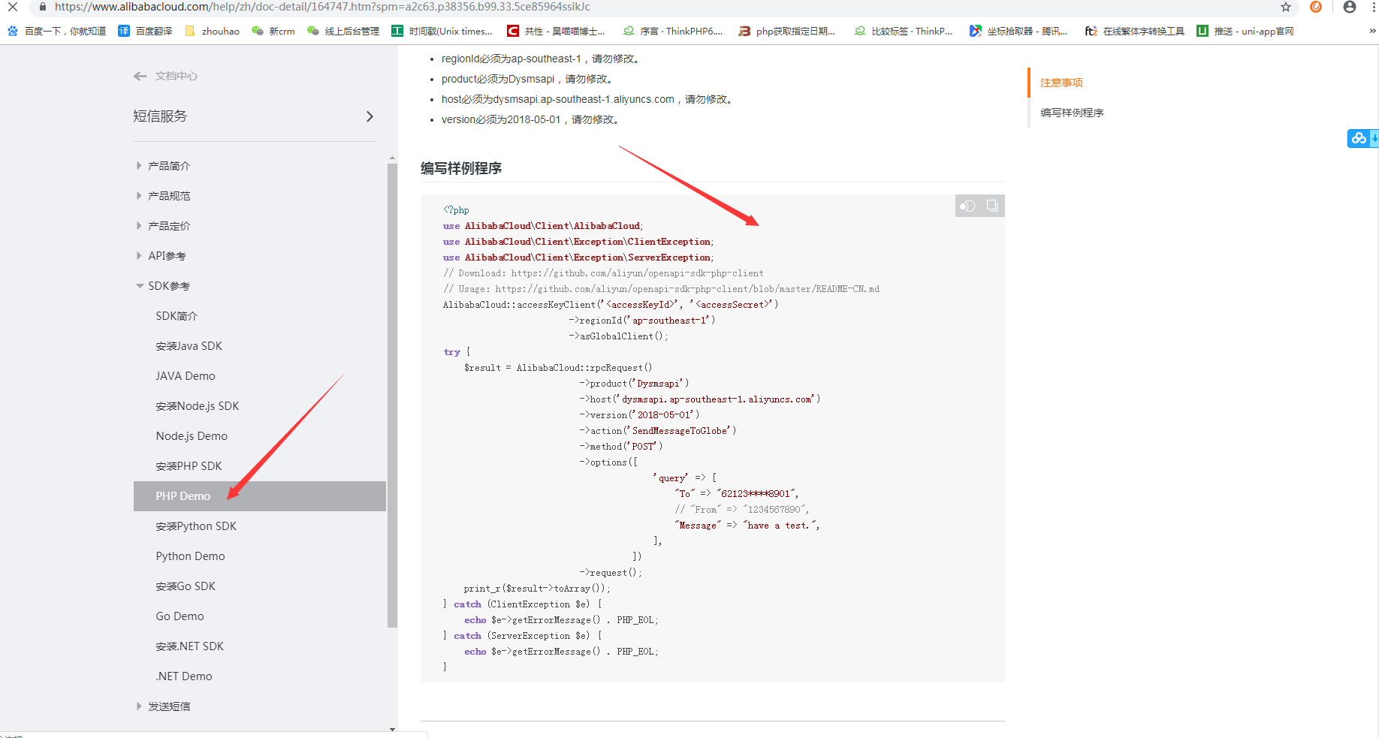1379x738 pixels.
Task: Open the .NET Demo page
Action: coord(184,676)
